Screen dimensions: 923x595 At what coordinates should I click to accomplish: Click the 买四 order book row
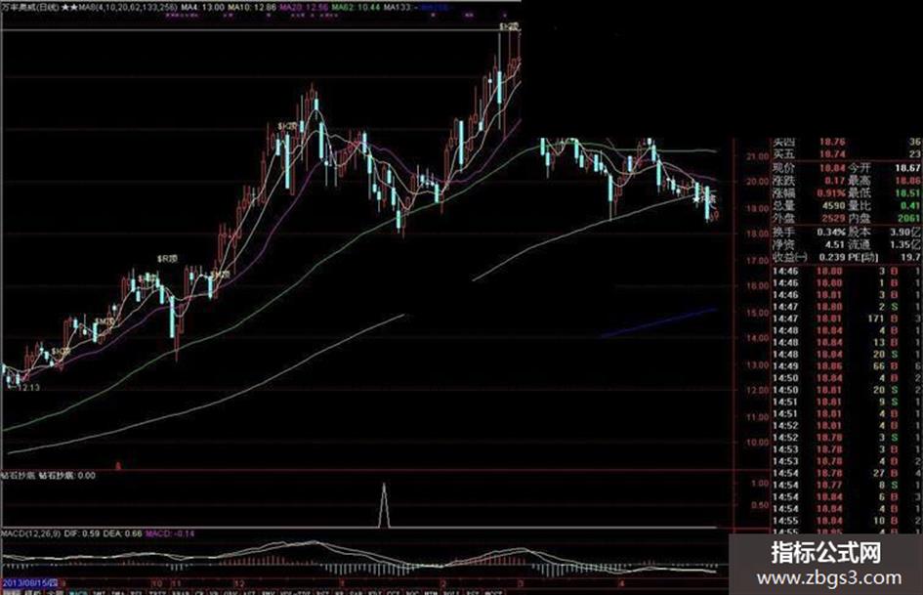tap(847, 142)
